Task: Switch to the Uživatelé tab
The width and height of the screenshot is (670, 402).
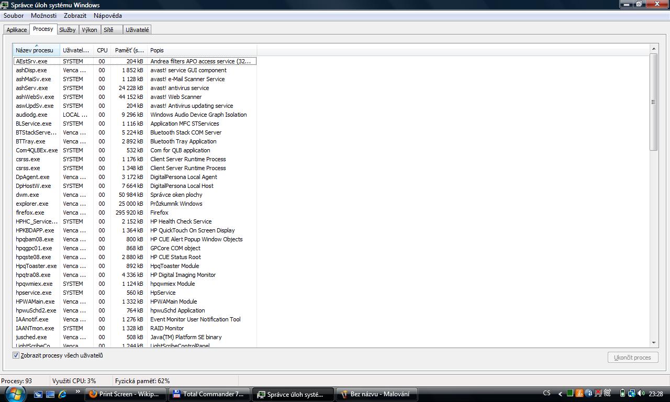Action: point(137,30)
